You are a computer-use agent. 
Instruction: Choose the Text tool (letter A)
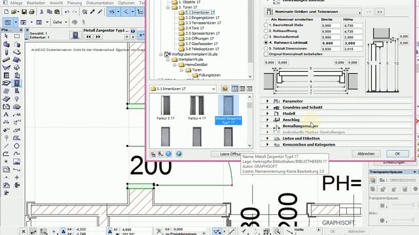coord(6,114)
